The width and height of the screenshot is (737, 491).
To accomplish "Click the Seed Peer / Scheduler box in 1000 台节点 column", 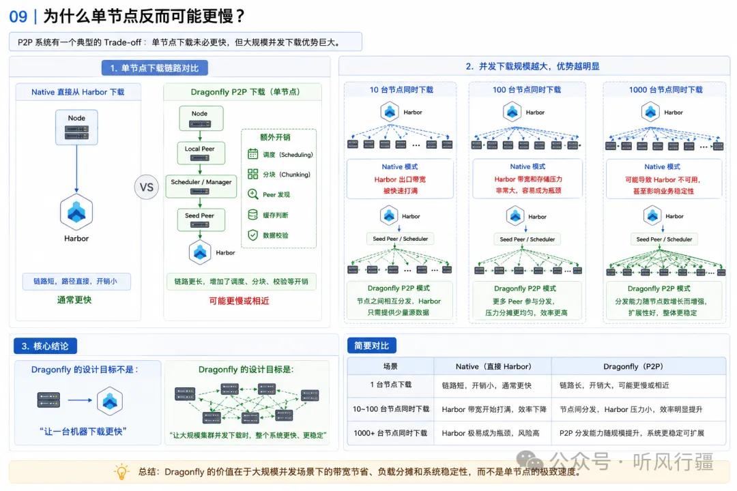I will click(664, 239).
